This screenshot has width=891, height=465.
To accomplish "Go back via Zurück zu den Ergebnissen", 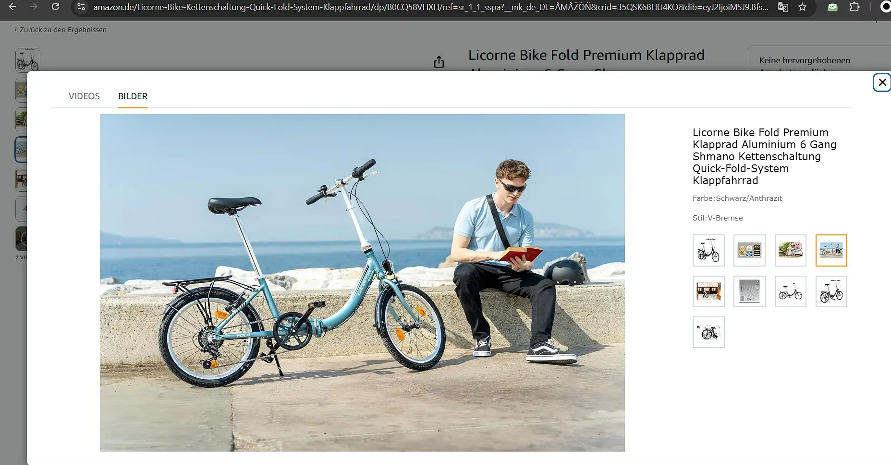I will [x=61, y=30].
